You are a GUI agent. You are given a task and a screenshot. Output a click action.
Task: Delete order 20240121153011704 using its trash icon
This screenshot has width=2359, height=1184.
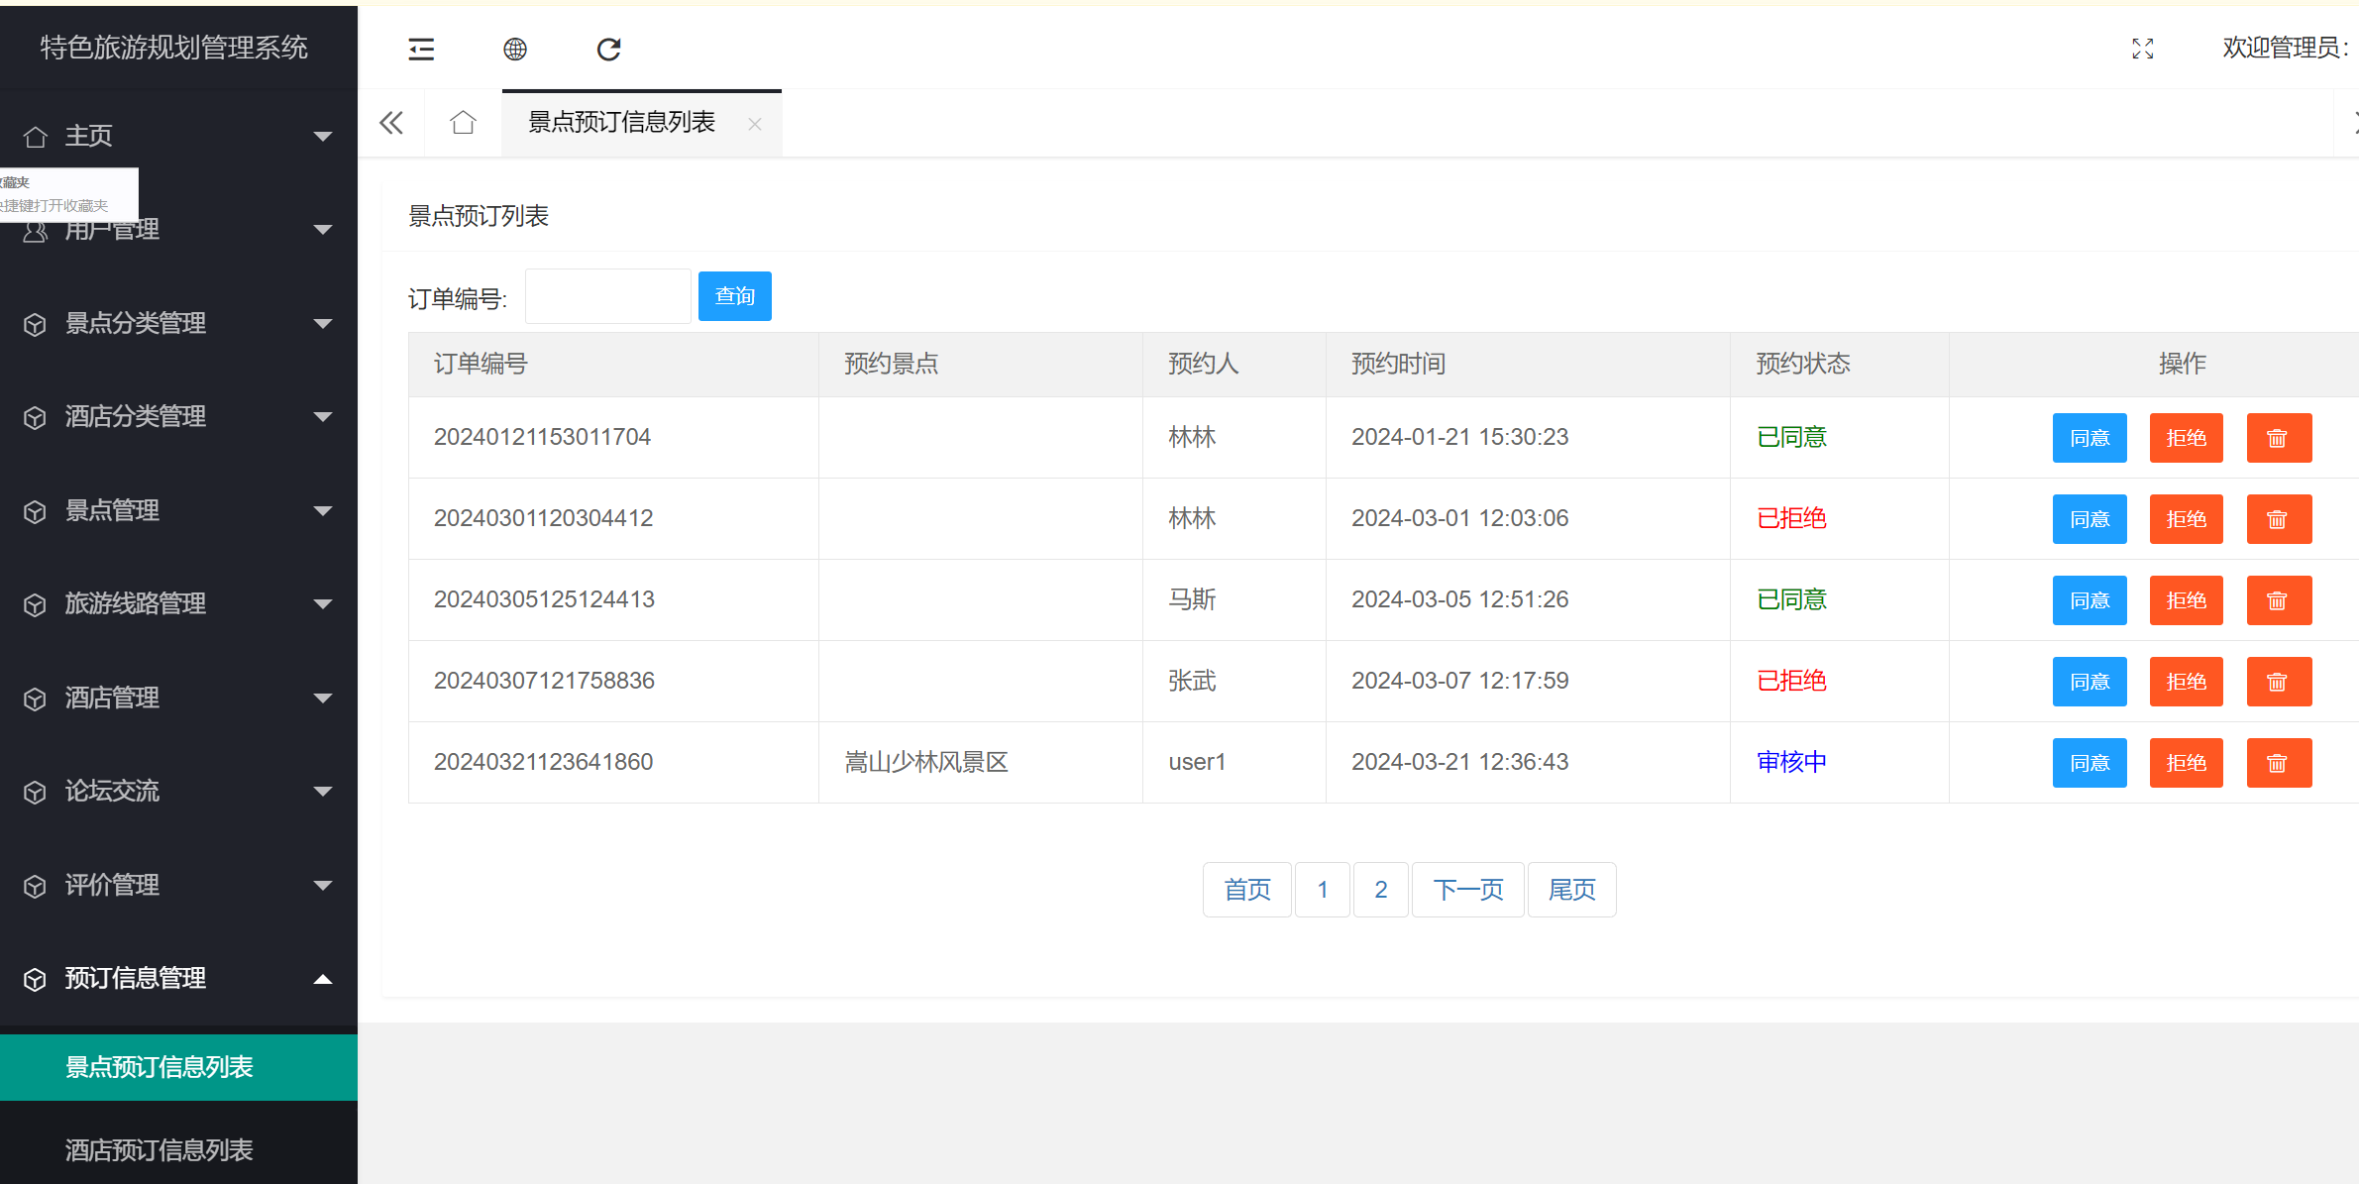2279,437
